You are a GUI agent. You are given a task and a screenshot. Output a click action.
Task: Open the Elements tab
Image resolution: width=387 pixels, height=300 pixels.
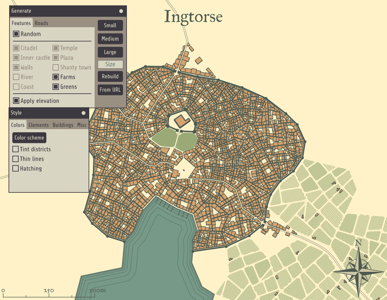coord(39,125)
